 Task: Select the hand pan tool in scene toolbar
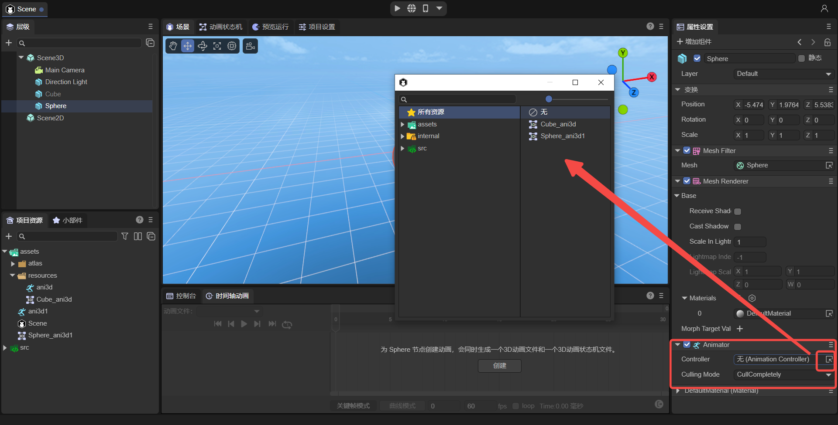point(173,46)
